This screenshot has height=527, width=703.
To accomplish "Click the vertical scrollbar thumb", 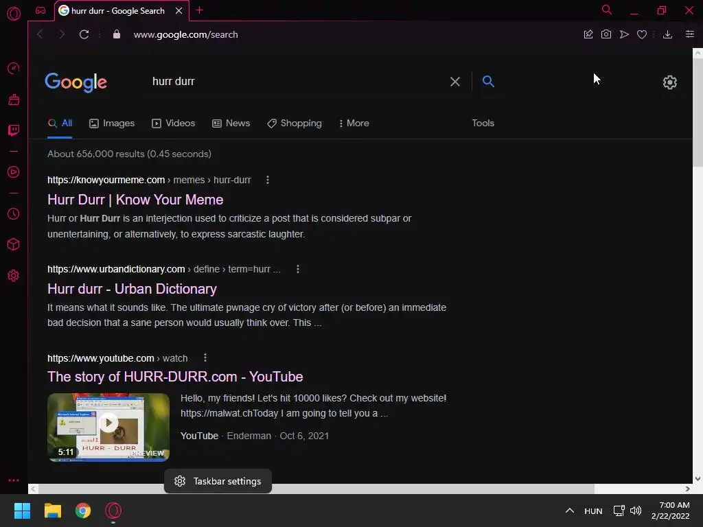I will pyautogui.click(x=698, y=112).
